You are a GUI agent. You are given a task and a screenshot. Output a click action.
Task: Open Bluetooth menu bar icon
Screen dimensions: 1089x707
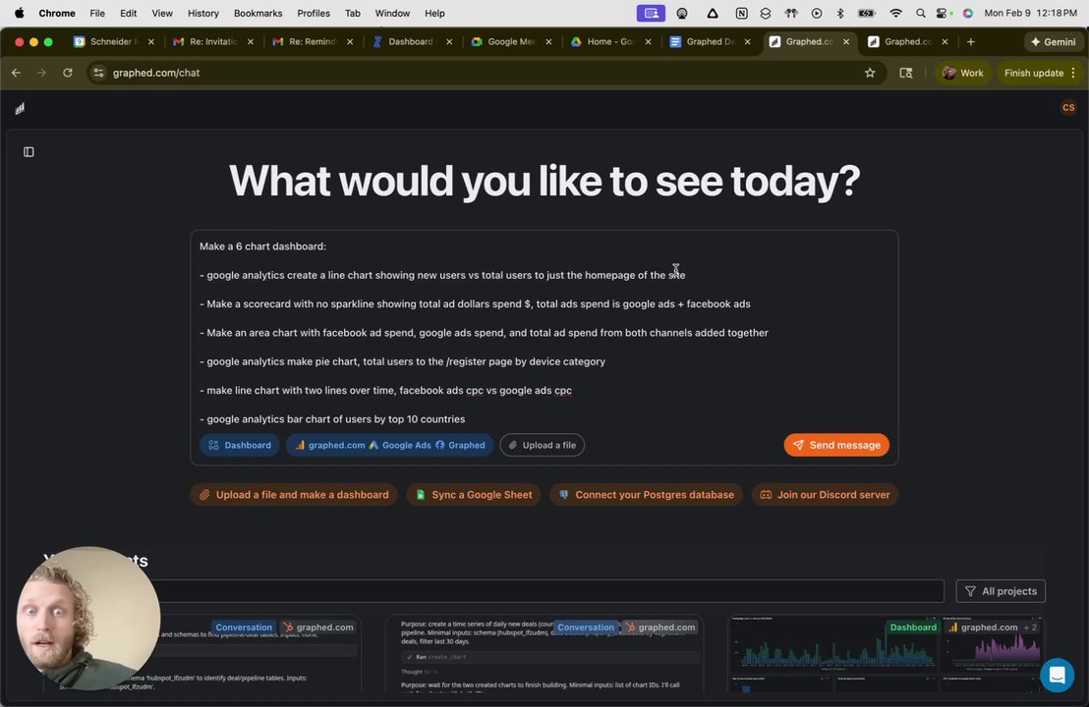[x=839, y=13]
